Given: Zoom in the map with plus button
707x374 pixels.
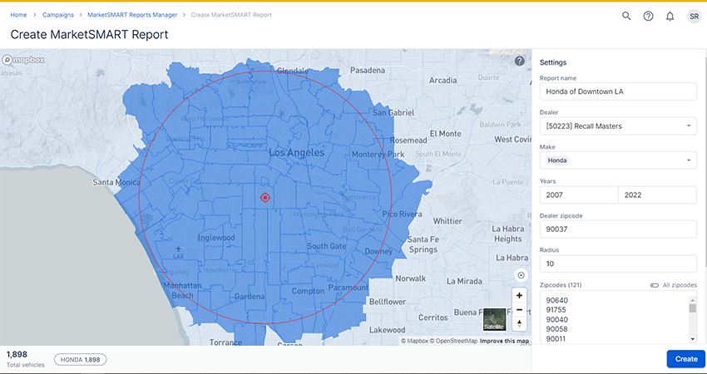Looking at the screenshot, I should (x=519, y=296).
